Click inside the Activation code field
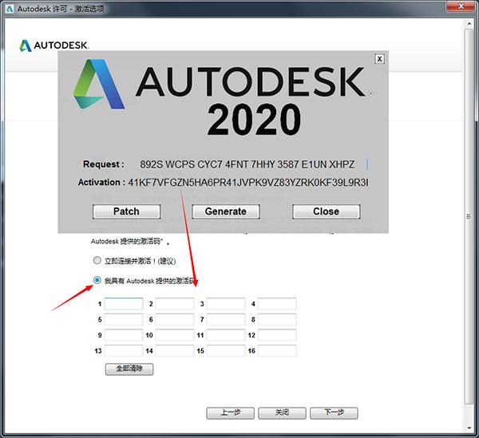This screenshot has height=438, width=479. point(248,183)
